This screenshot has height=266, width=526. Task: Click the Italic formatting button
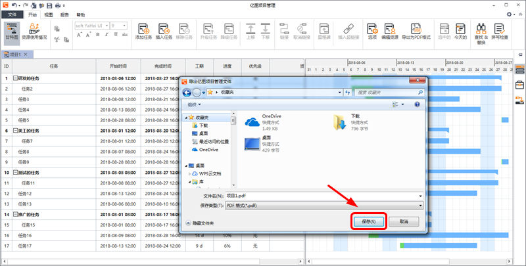[x=107, y=35]
